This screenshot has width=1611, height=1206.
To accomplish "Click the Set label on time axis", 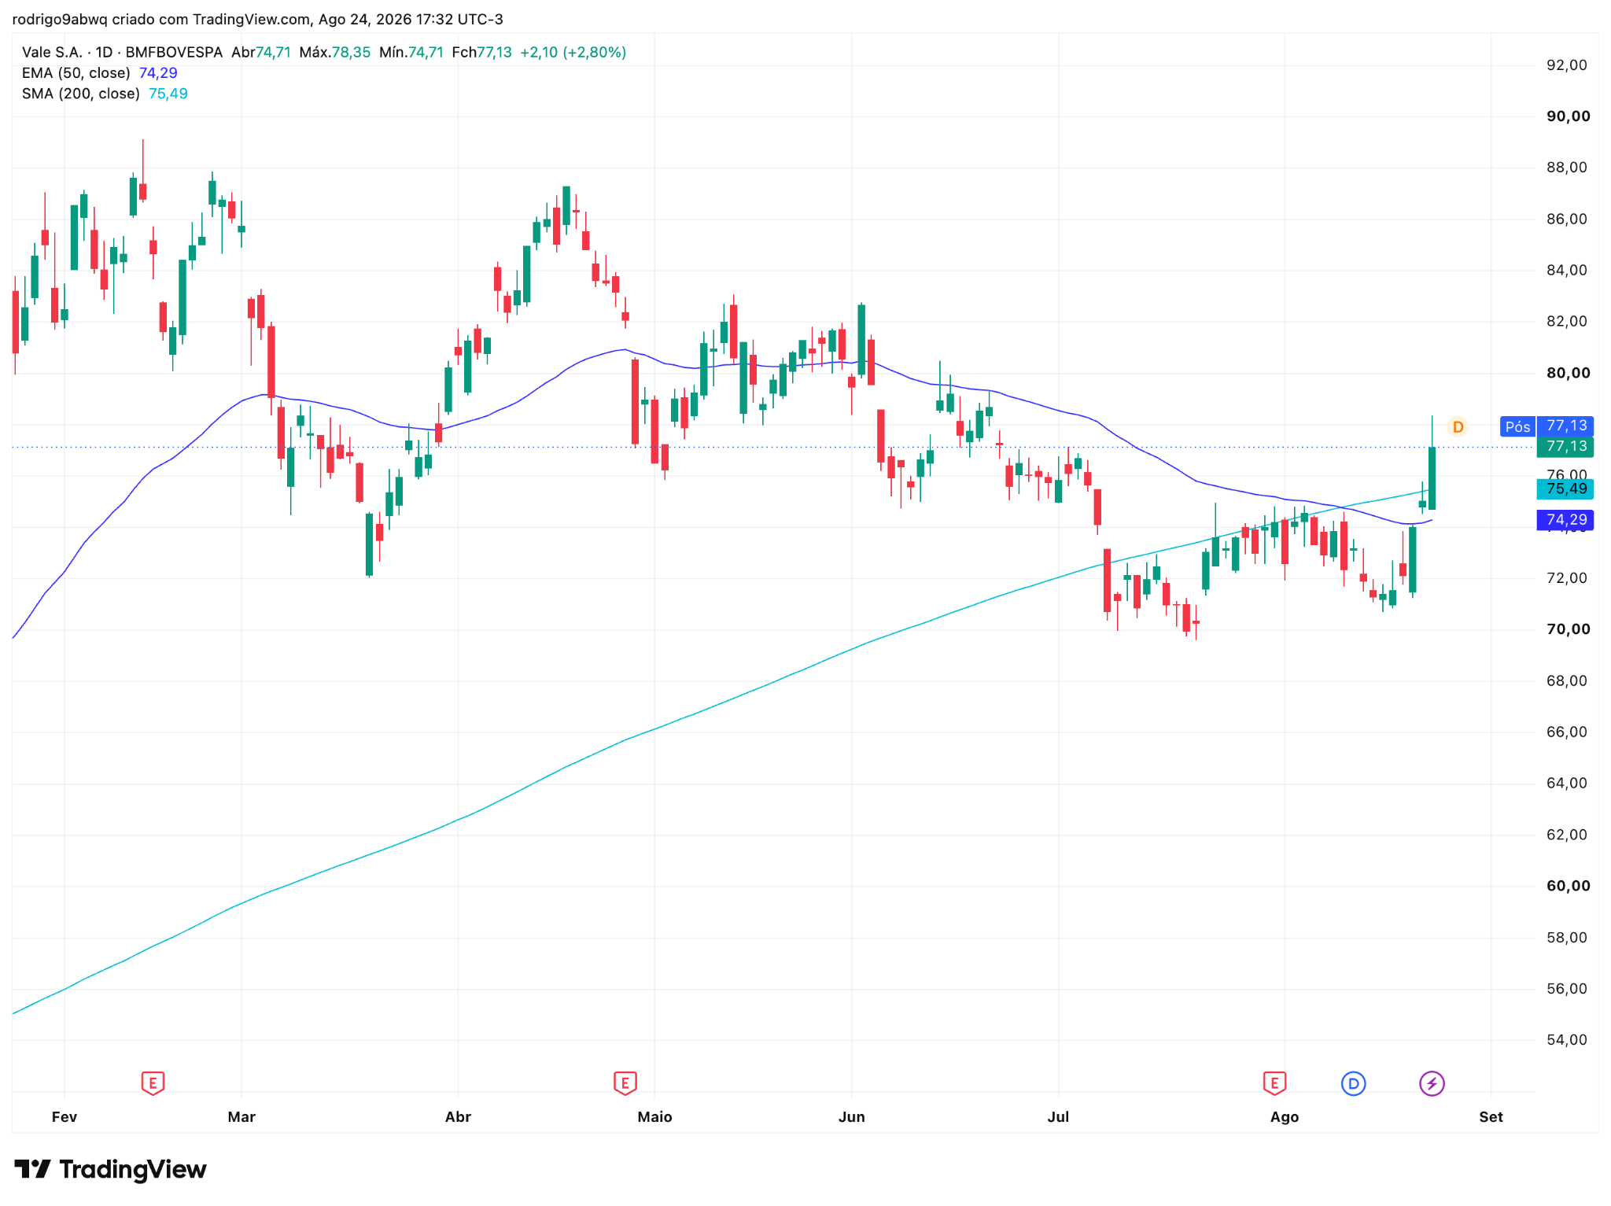I will click(x=1491, y=1116).
